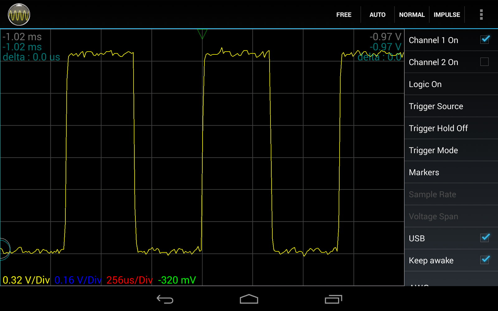
Task: Click the 256us/Div timebase label
Action: (x=129, y=280)
